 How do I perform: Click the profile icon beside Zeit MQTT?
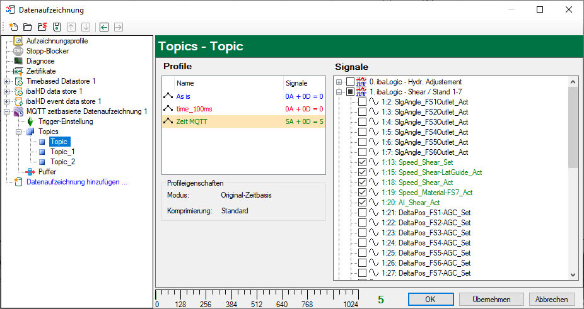point(168,121)
